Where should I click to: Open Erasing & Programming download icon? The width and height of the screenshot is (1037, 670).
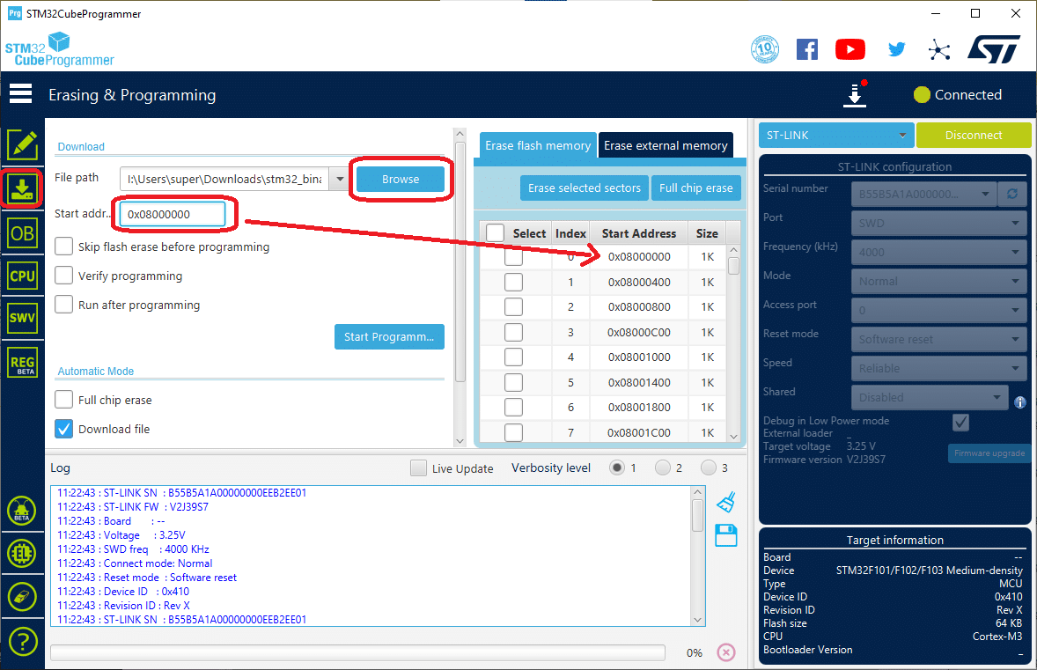[22, 188]
